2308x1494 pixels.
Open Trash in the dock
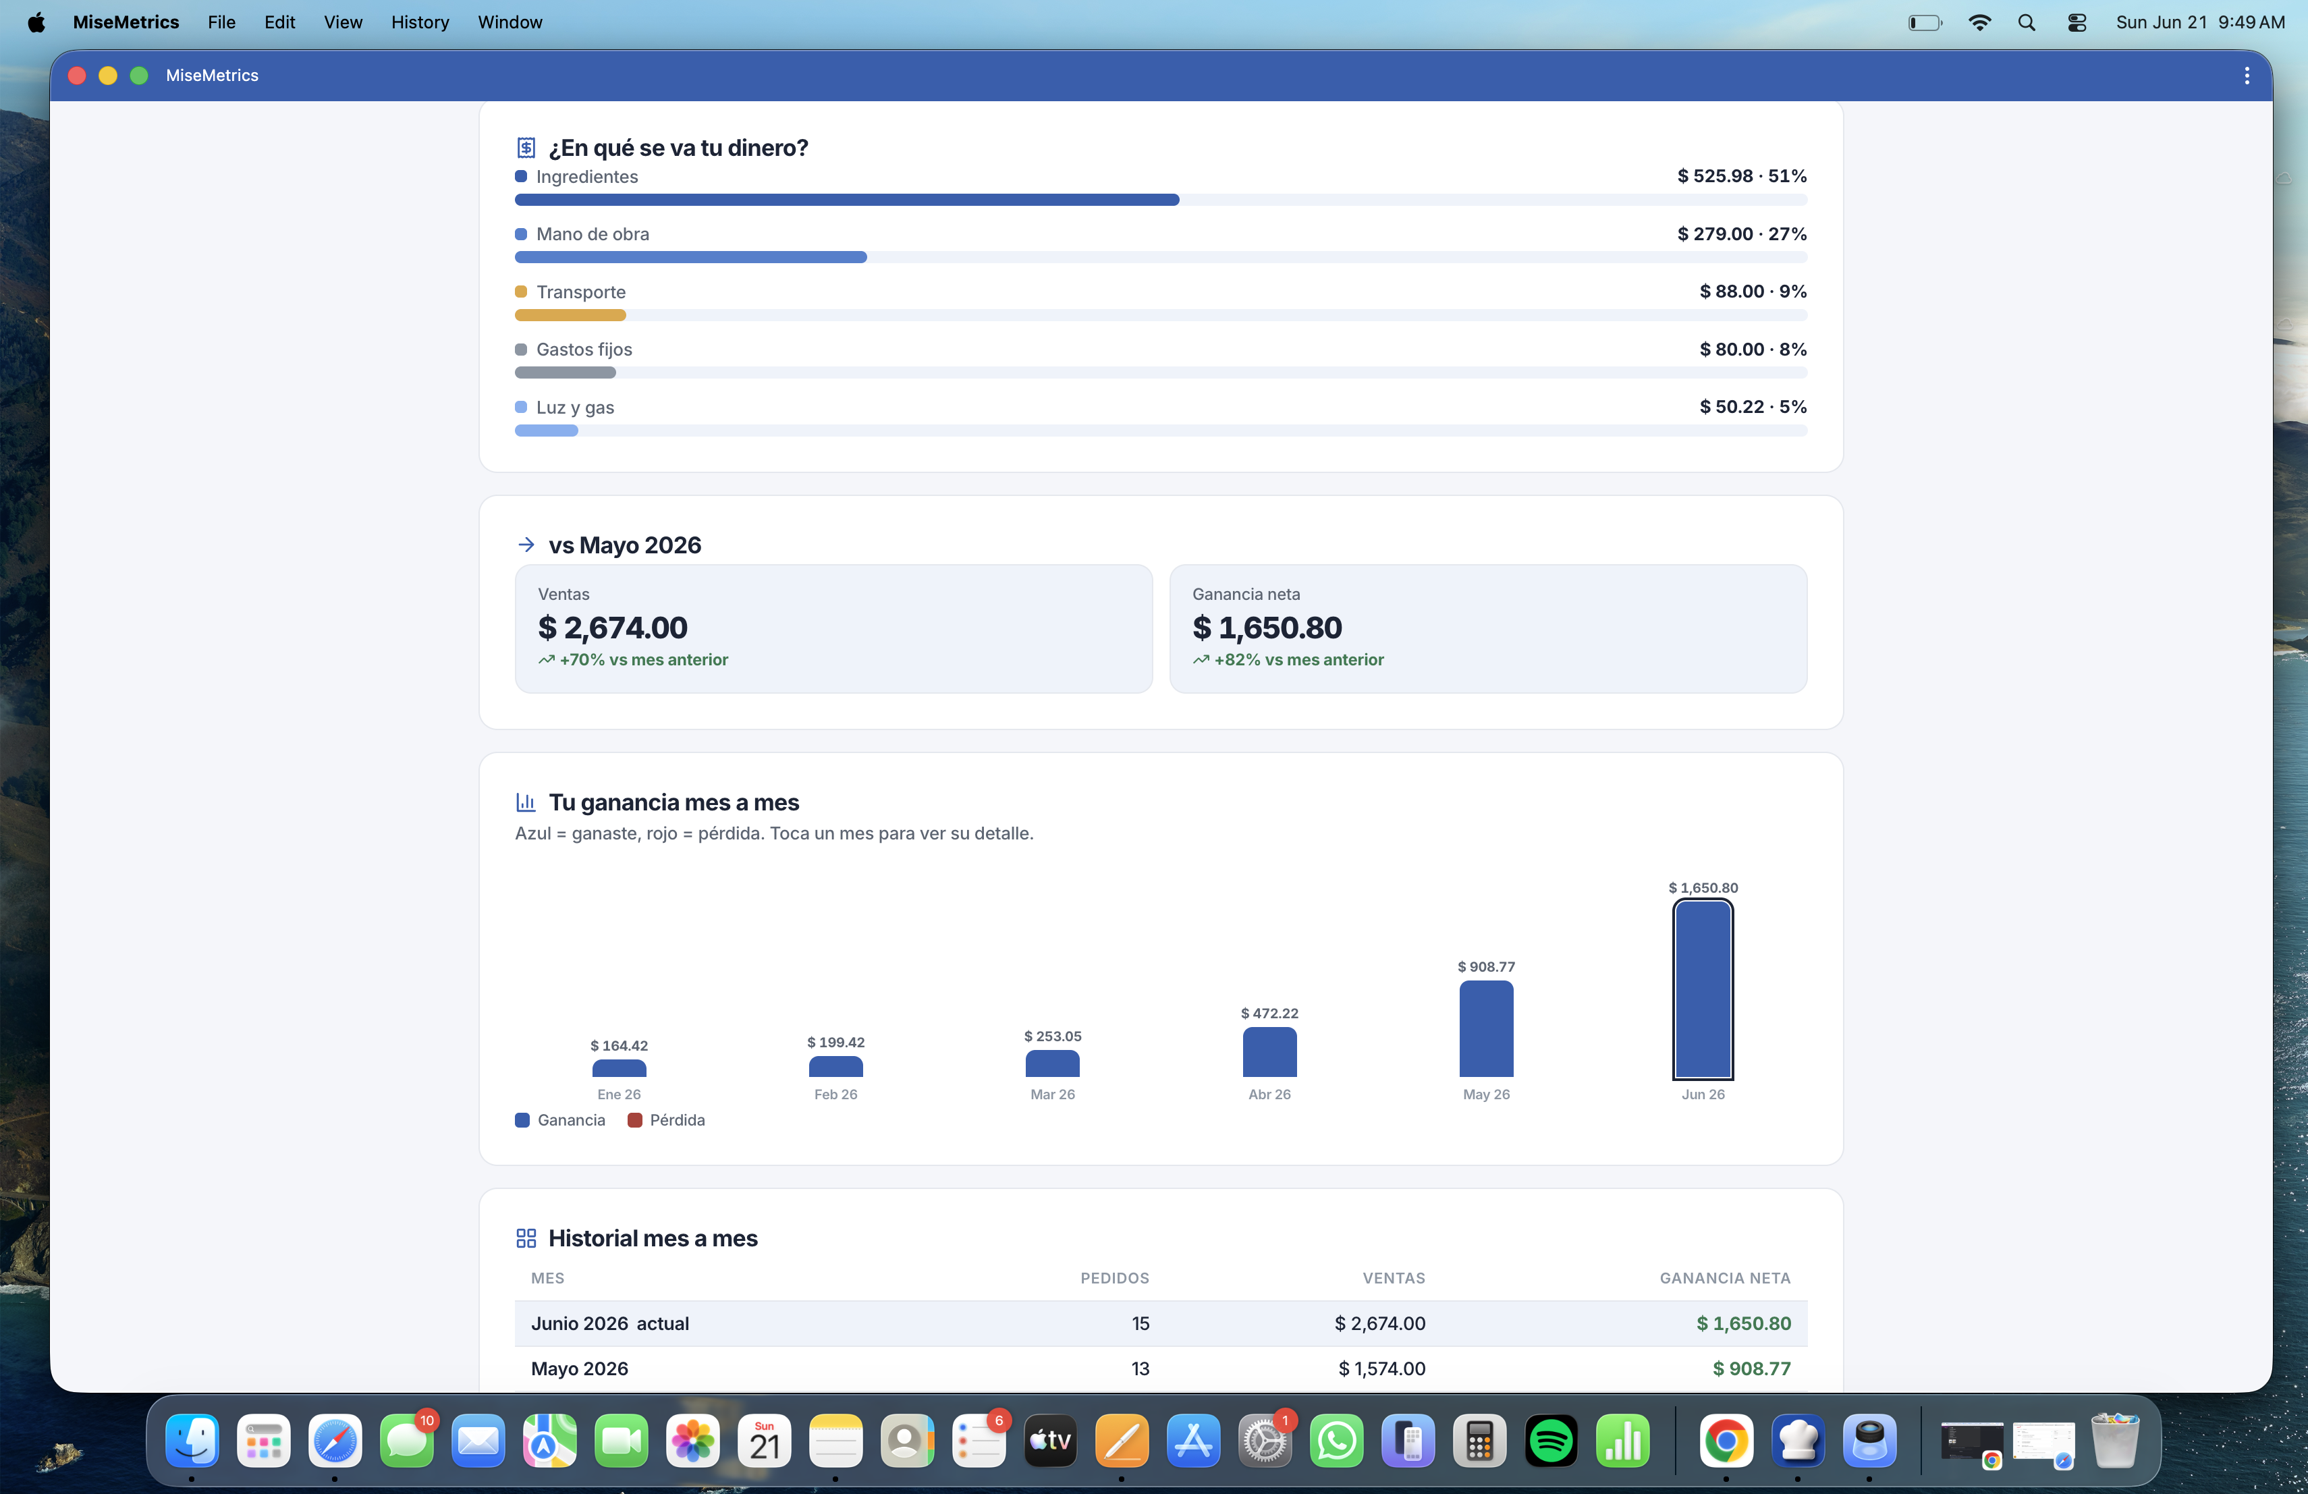pyautogui.click(x=2115, y=1441)
